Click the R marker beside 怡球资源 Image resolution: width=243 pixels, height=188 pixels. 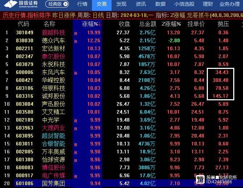coord(76,161)
